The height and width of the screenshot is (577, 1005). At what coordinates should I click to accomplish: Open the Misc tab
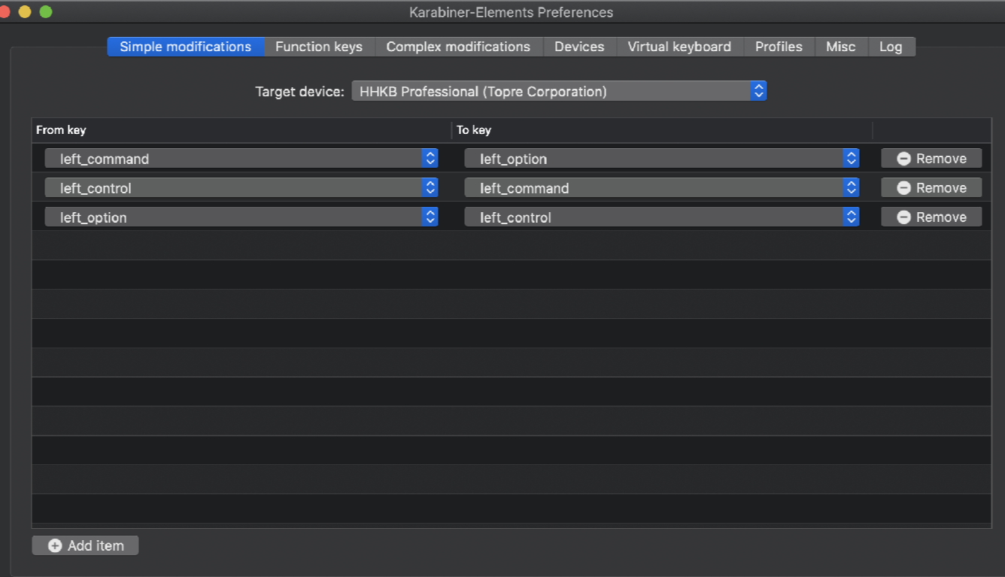[840, 47]
